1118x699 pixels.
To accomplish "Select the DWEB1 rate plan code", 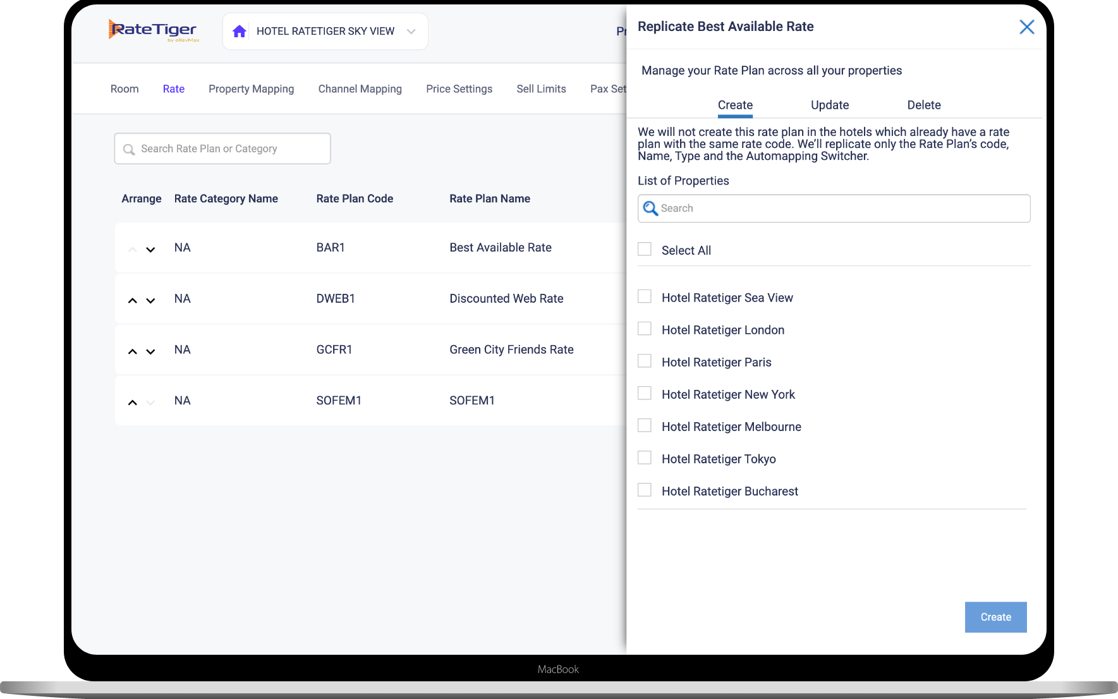I will tap(336, 299).
